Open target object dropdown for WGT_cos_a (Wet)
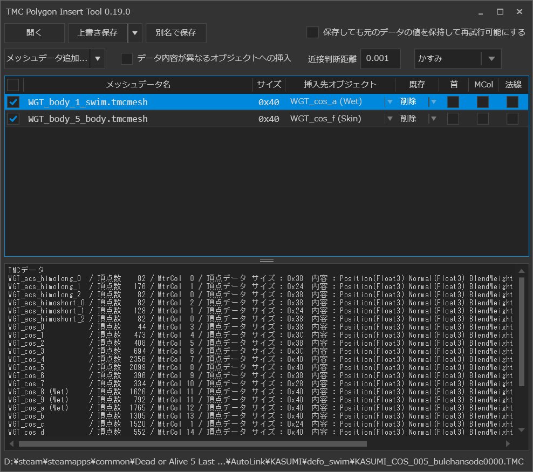The image size is (533, 472). pos(390,101)
